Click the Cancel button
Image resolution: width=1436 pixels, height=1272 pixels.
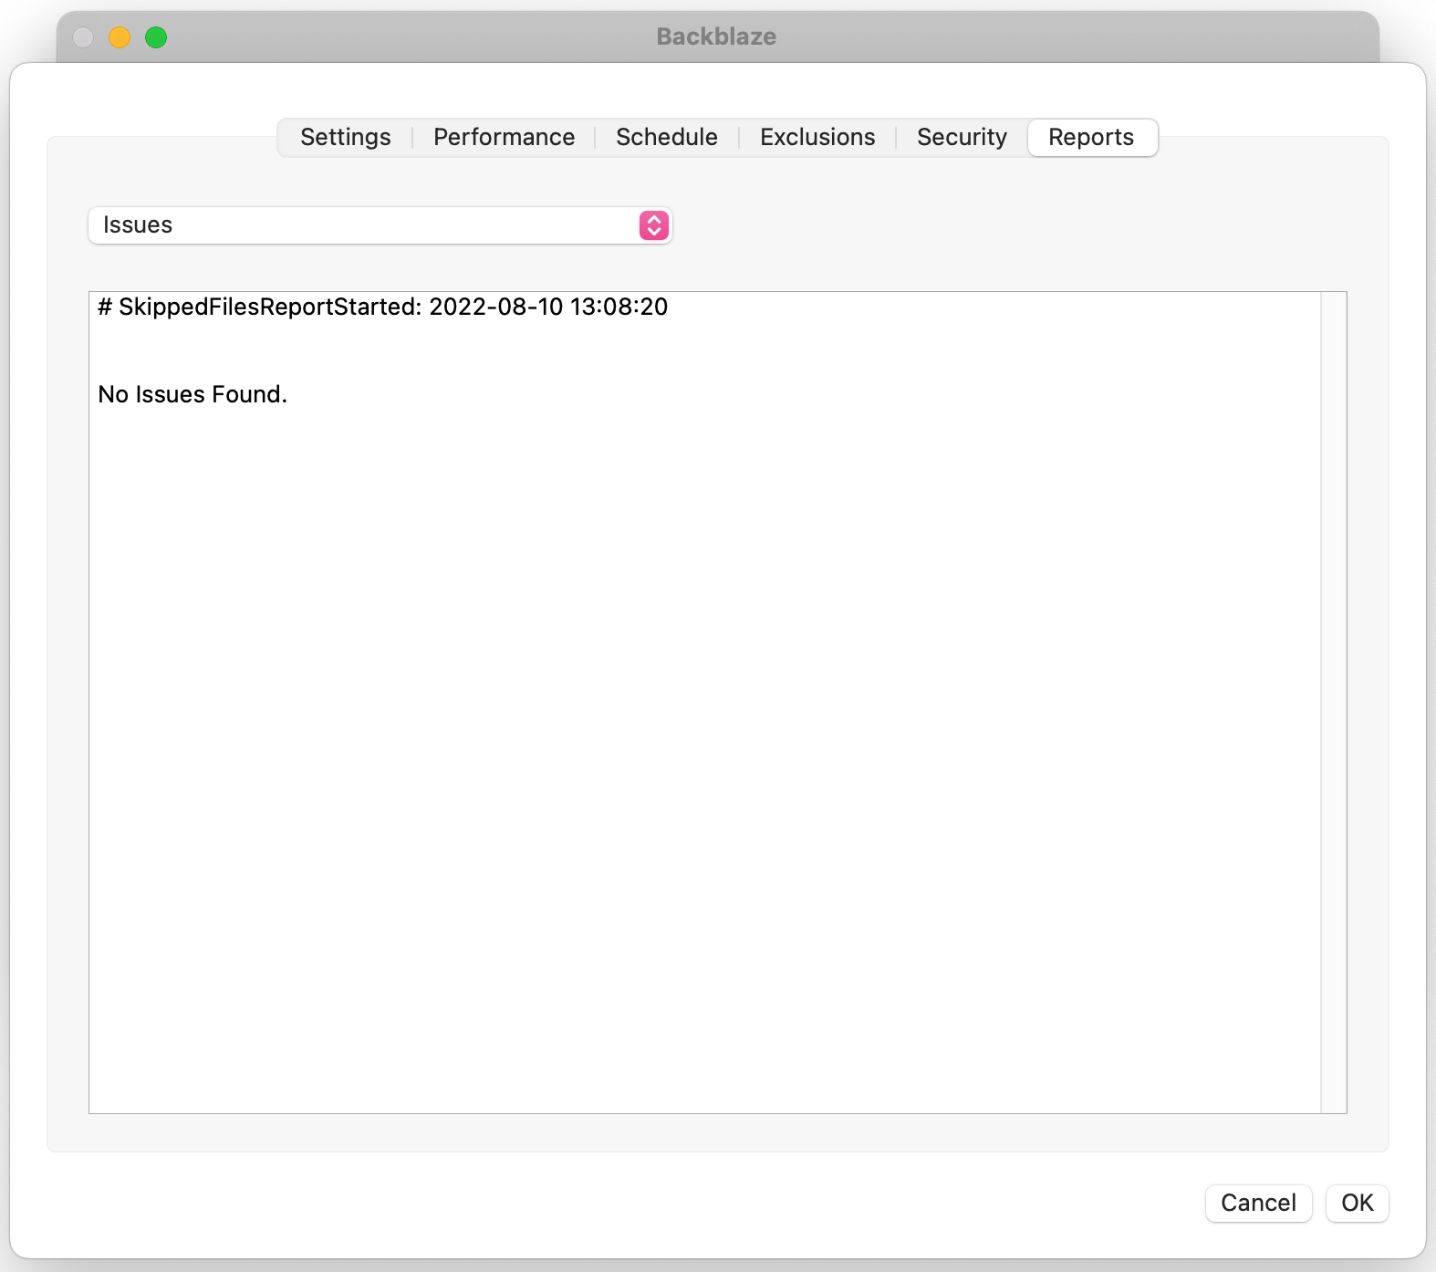point(1258,1203)
